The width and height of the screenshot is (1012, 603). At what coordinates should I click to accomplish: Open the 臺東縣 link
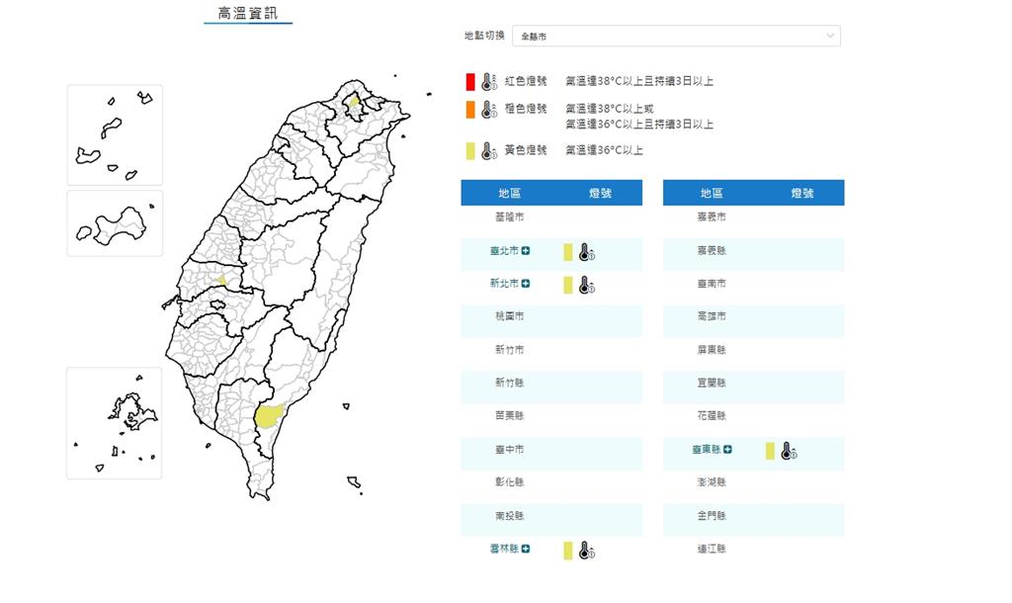pyautogui.click(x=706, y=450)
